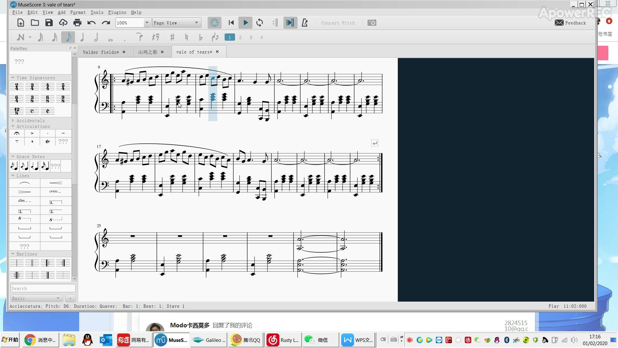Click Feedback button
Screen dimensions: 618x348
point(571,23)
